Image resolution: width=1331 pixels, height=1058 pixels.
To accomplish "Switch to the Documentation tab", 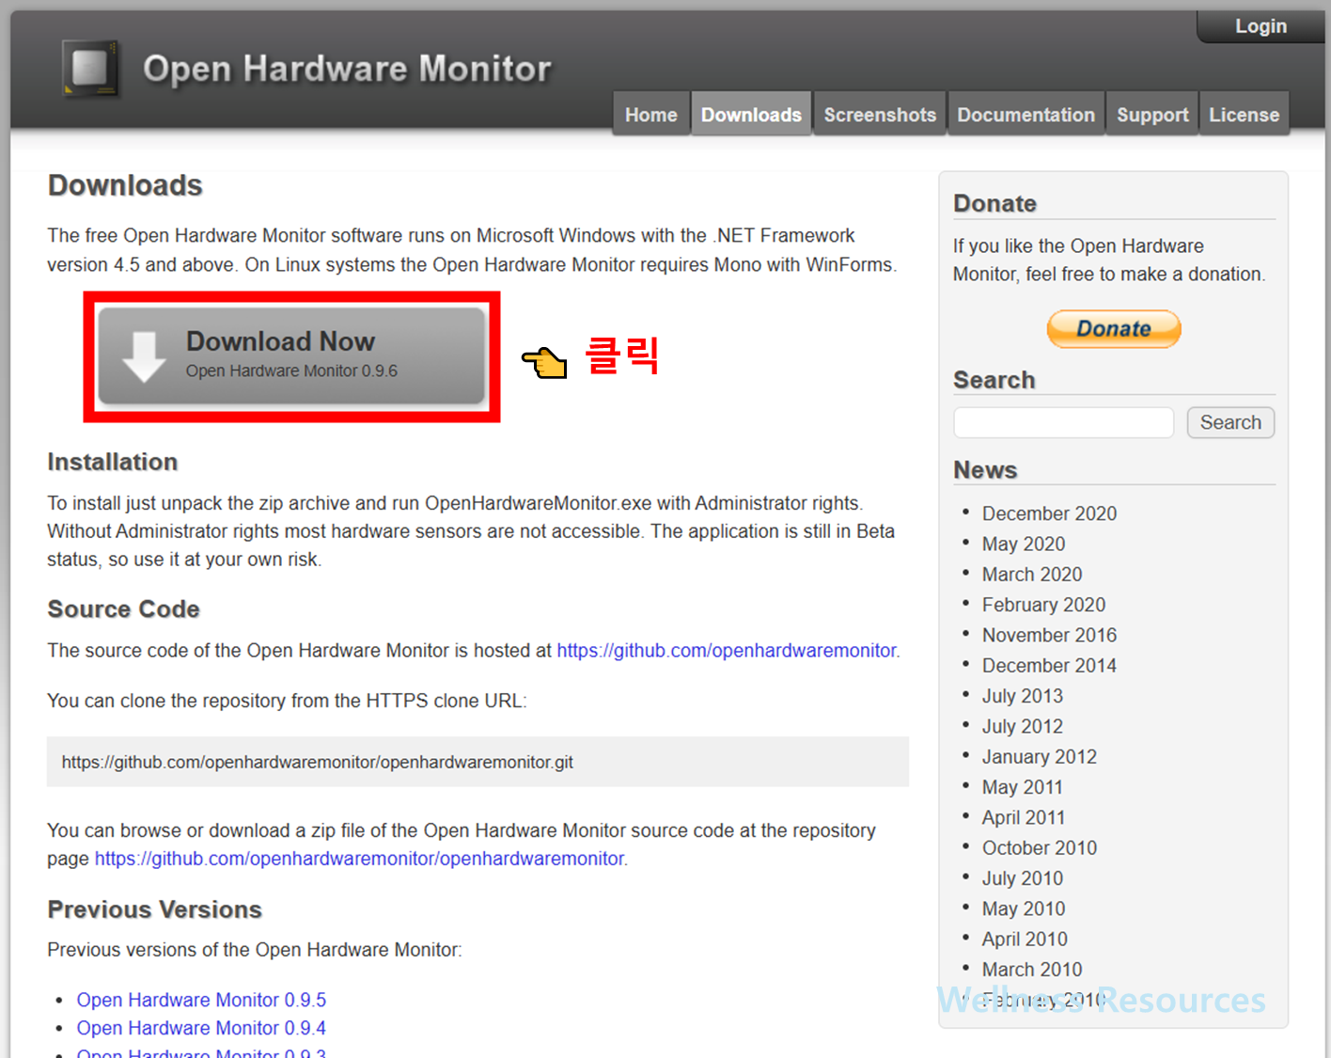I will [x=1026, y=115].
